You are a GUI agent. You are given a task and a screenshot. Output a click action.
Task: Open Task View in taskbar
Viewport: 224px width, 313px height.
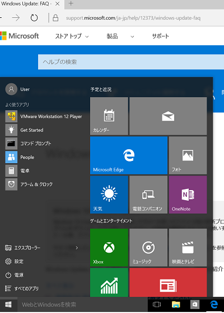point(157,305)
